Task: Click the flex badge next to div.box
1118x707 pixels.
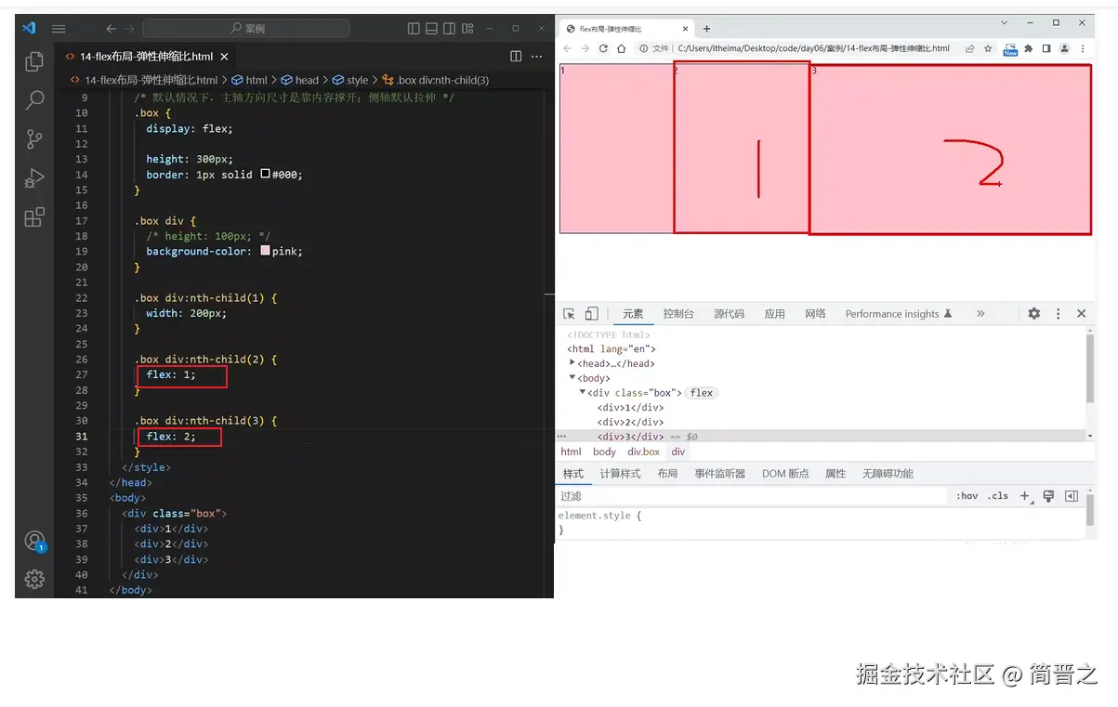Action: 702,392
